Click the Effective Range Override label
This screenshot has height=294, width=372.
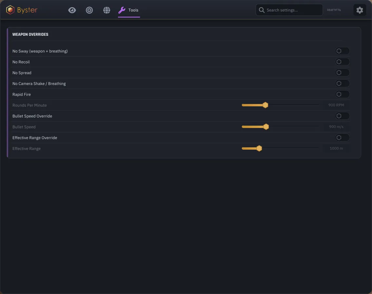pyautogui.click(x=35, y=138)
